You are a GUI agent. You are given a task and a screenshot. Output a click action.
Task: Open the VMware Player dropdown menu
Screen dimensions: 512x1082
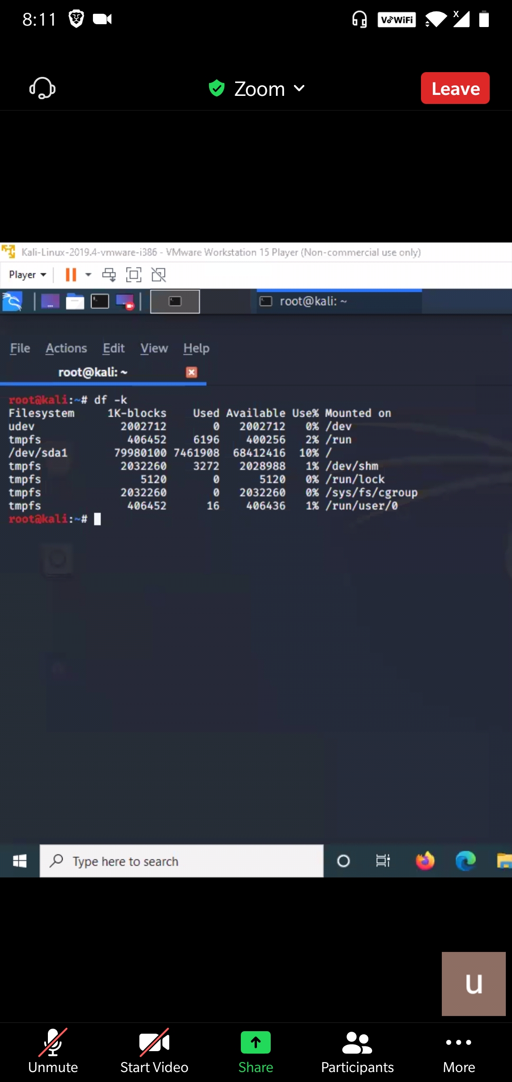pyautogui.click(x=27, y=275)
